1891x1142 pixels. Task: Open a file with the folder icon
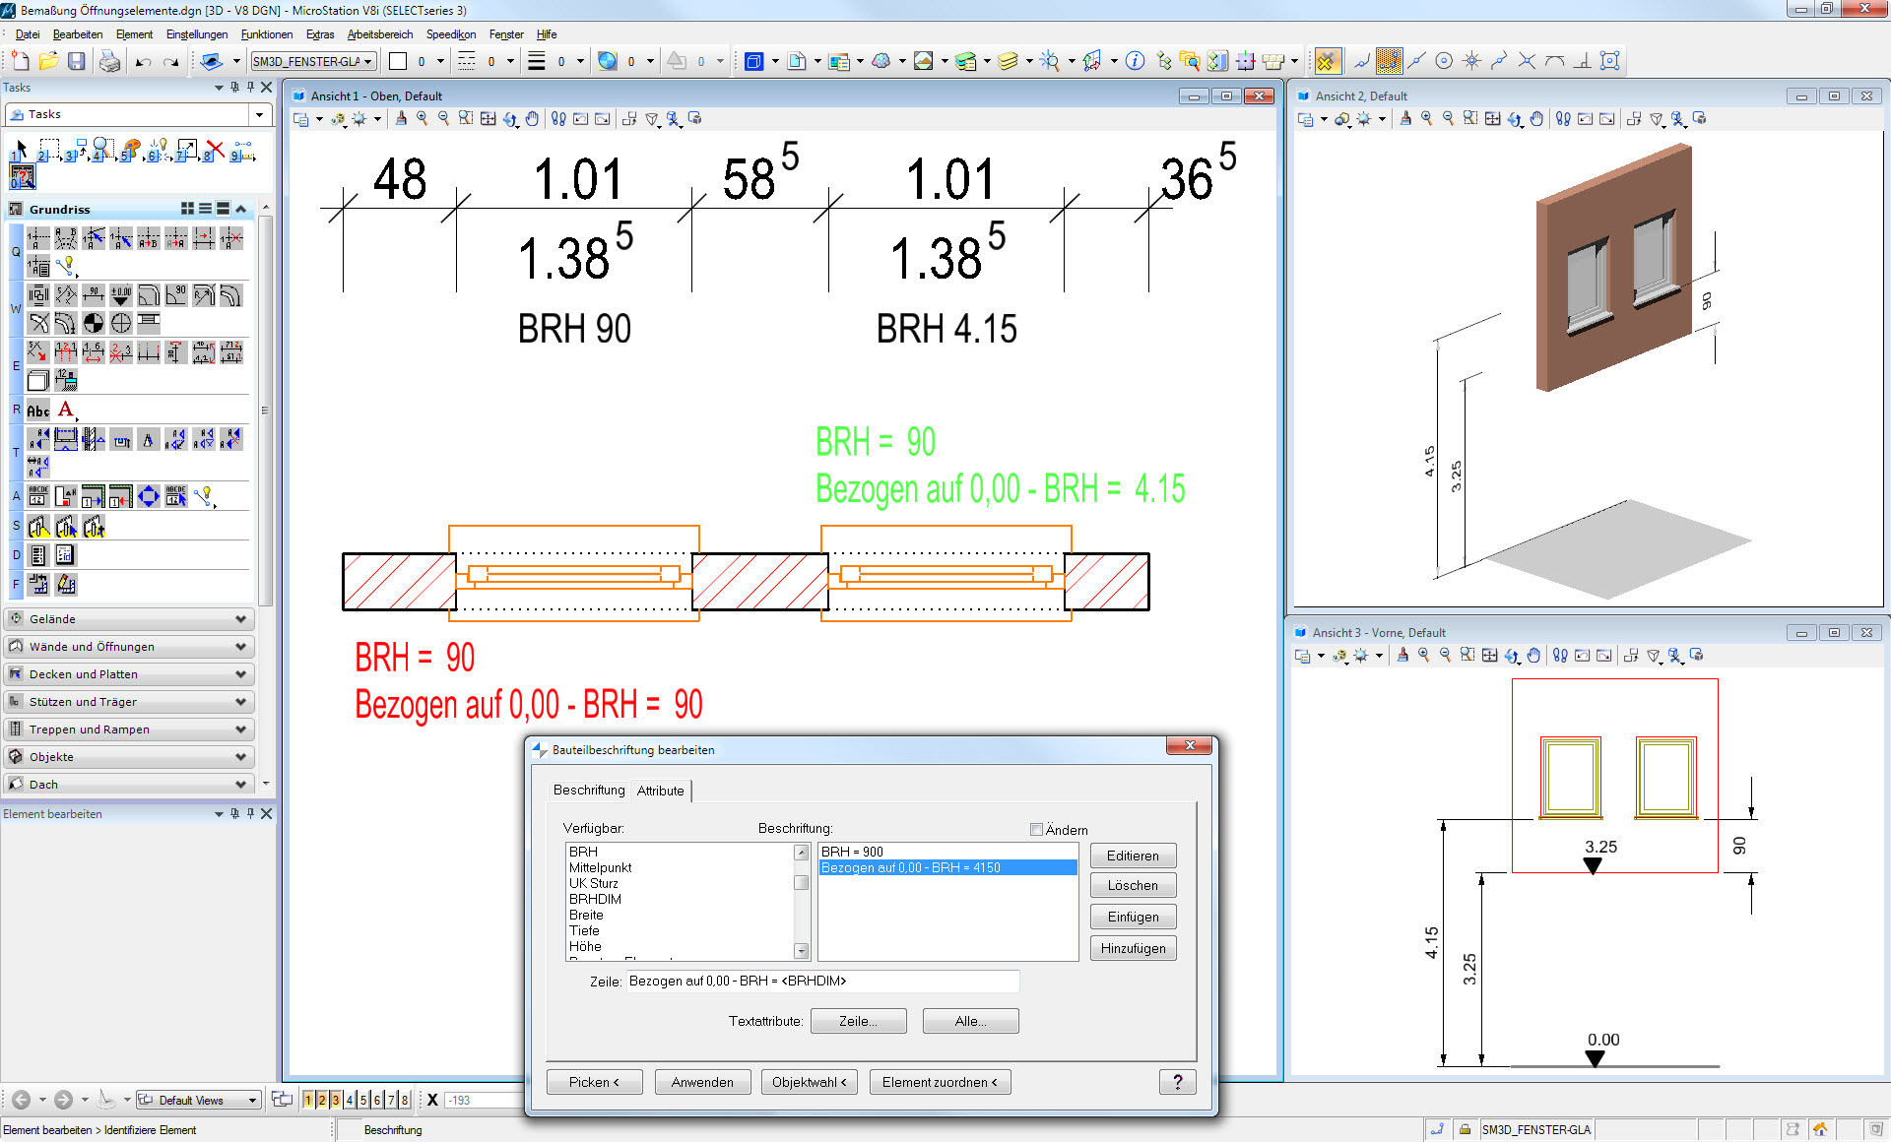[48, 61]
